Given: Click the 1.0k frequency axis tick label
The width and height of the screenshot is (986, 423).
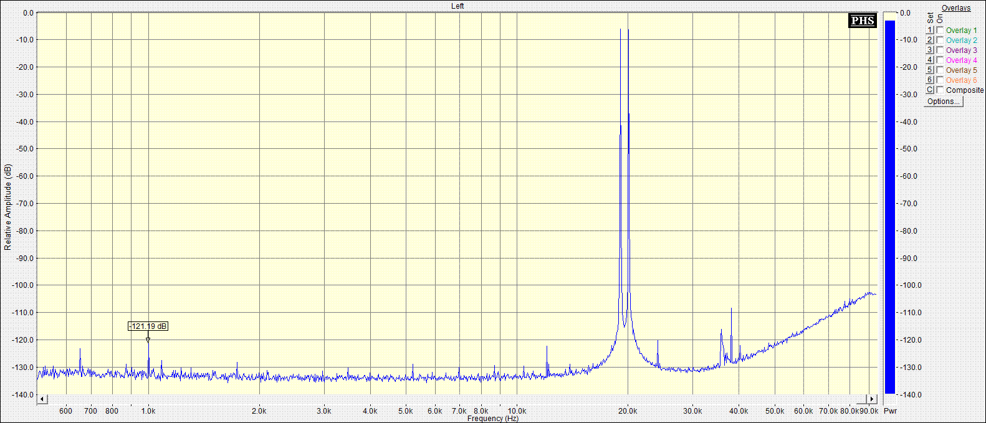Looking at the screenshot, I should point(148,411).
